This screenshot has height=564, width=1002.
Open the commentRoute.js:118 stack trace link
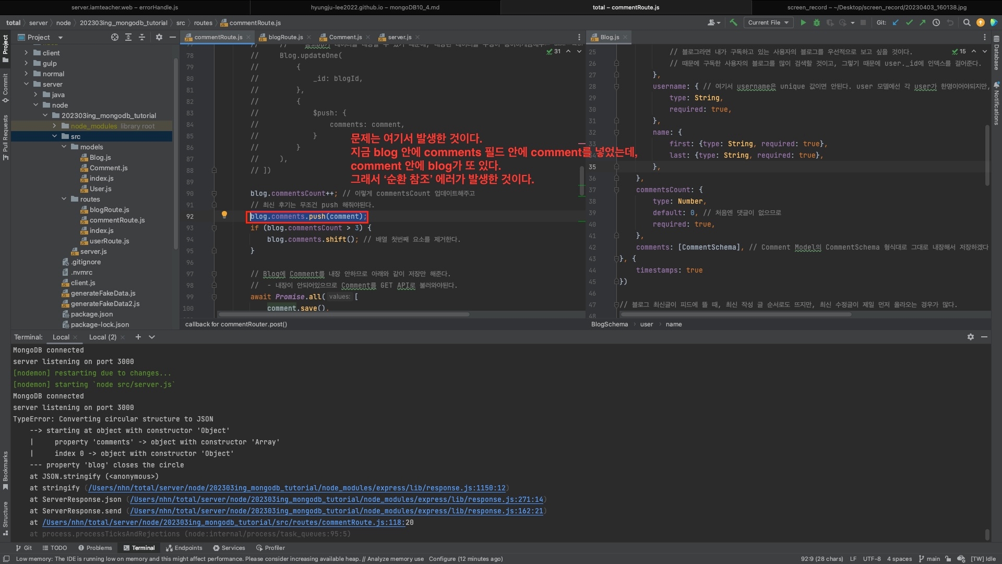223,522
